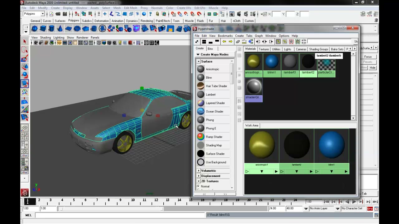Click frame 12 on the timeline
The height and width of the screenshot is (224, 399).
coord(156,201)
